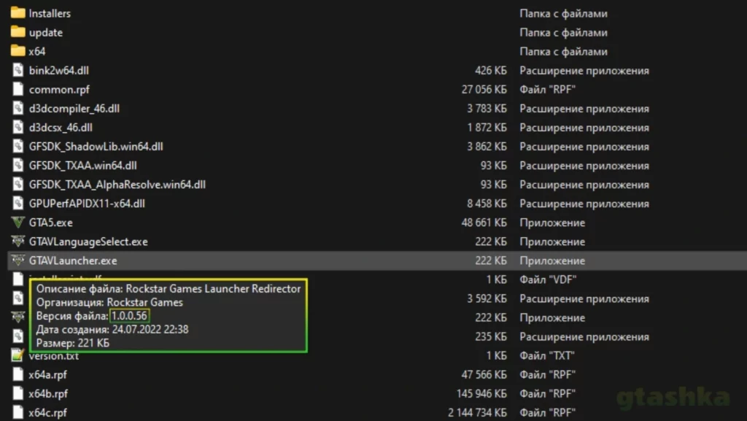Click the 27 056 КБ size of common.rpf
The image size is (747, 421).
click(484, 90)
